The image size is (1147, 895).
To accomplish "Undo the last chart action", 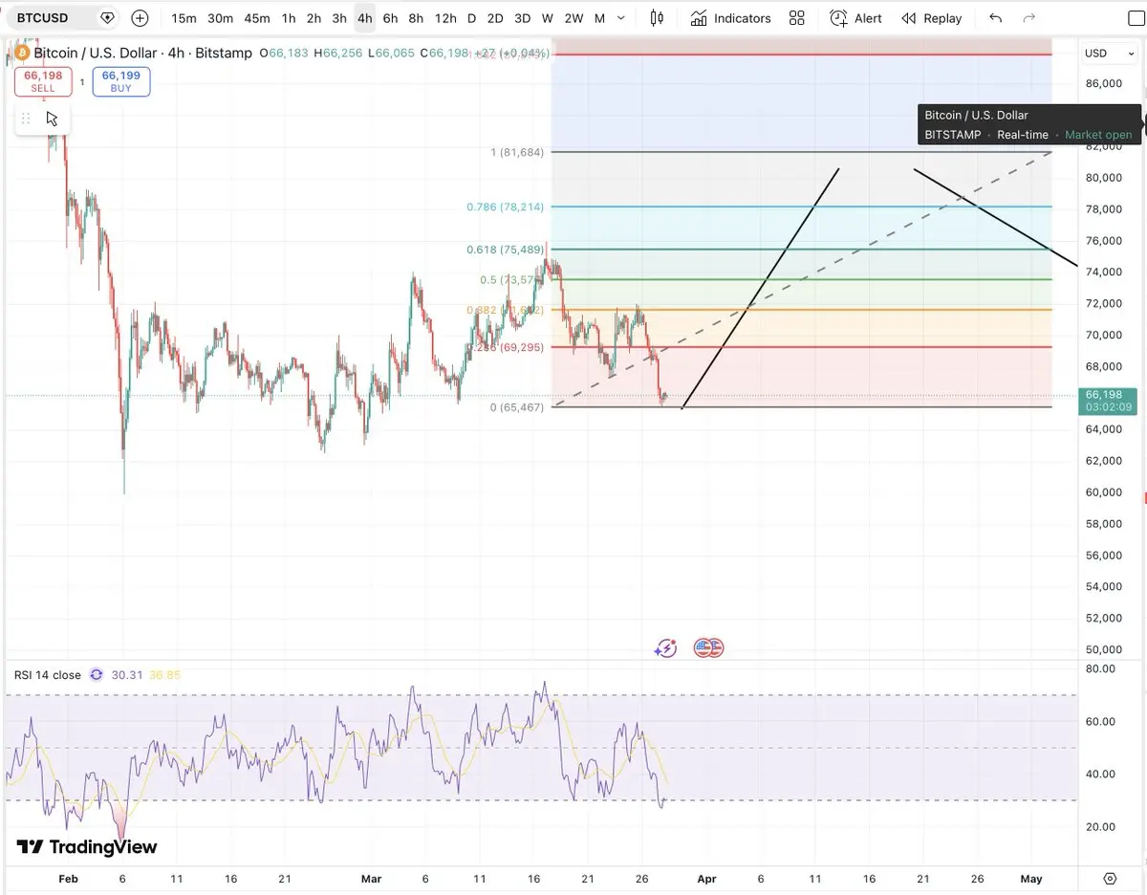I will tap(996, 18).
